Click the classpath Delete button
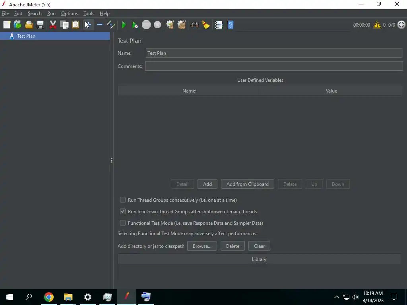The height and width of the screenshot is (305, 407). pyautogui.click(x=233, y=246)
